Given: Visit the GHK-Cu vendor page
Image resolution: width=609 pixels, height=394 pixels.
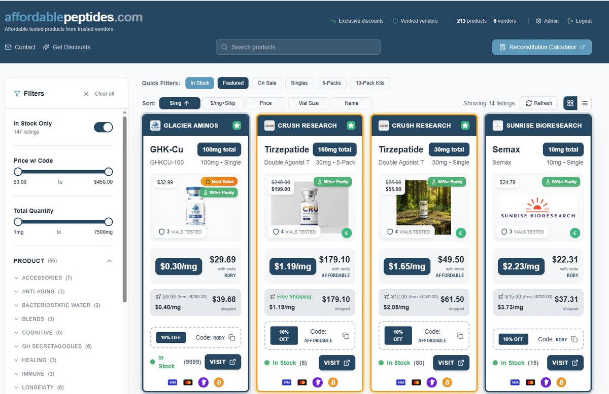Looking at the screenshot, I should coord(223,362).
